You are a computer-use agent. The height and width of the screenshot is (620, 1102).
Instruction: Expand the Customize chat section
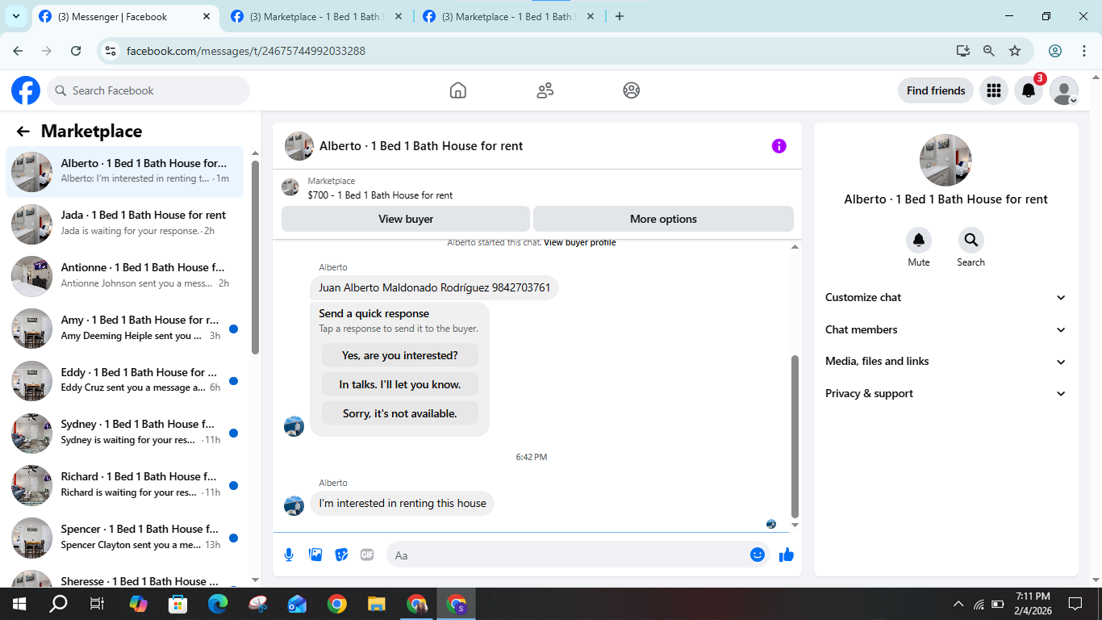945,297
